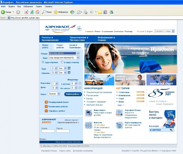Select the в одну сторону radio button
The width and height of the screenshot is (183, 154).
pos(62,62)
